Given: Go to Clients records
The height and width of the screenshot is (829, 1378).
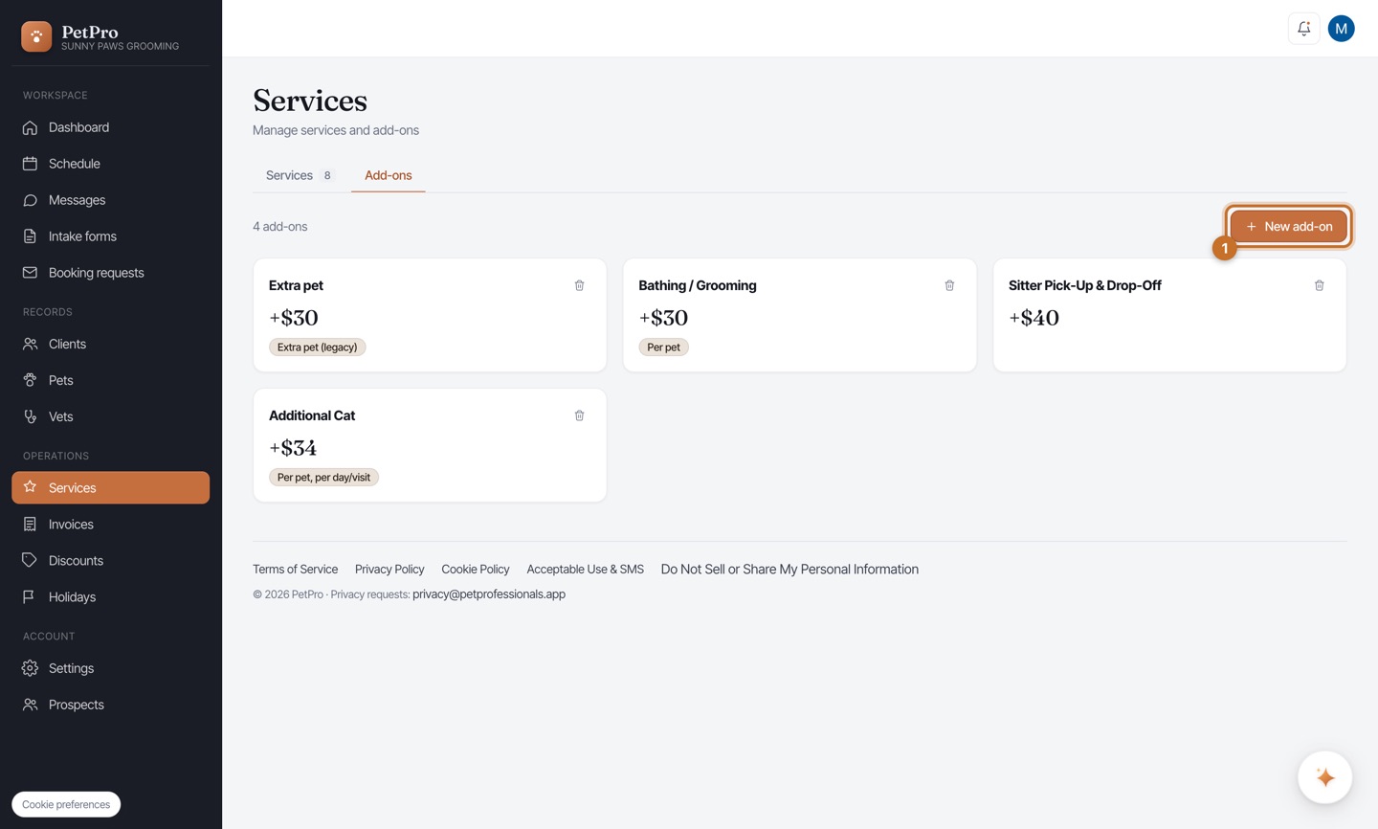Looking at the screenshot, I should pyautogui.click(x=110, y=344).
